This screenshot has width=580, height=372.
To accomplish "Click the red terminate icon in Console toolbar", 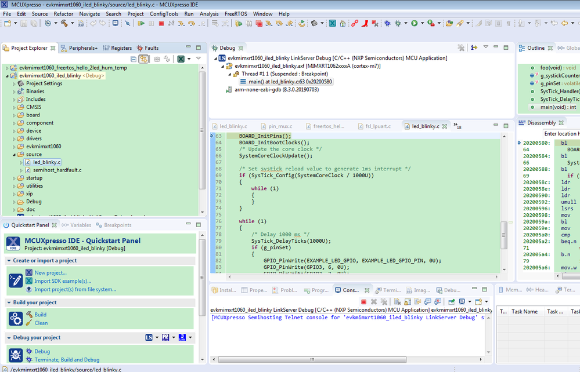I will click(x=363, y=302).
